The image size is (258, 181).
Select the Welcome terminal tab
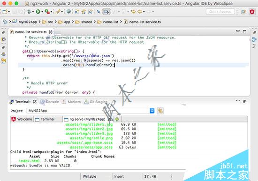[x=22, y=119]
